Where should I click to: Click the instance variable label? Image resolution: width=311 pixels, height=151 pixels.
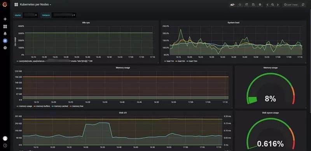(x=46, y=15)
